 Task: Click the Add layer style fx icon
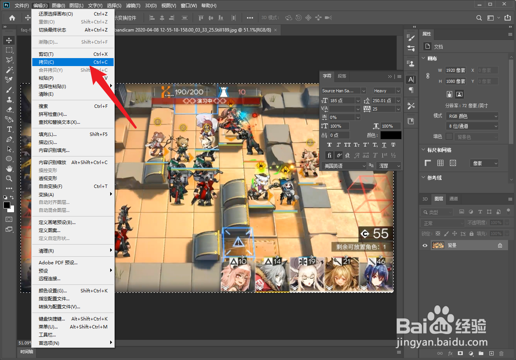pyautogui.click(x=450, y=353)
